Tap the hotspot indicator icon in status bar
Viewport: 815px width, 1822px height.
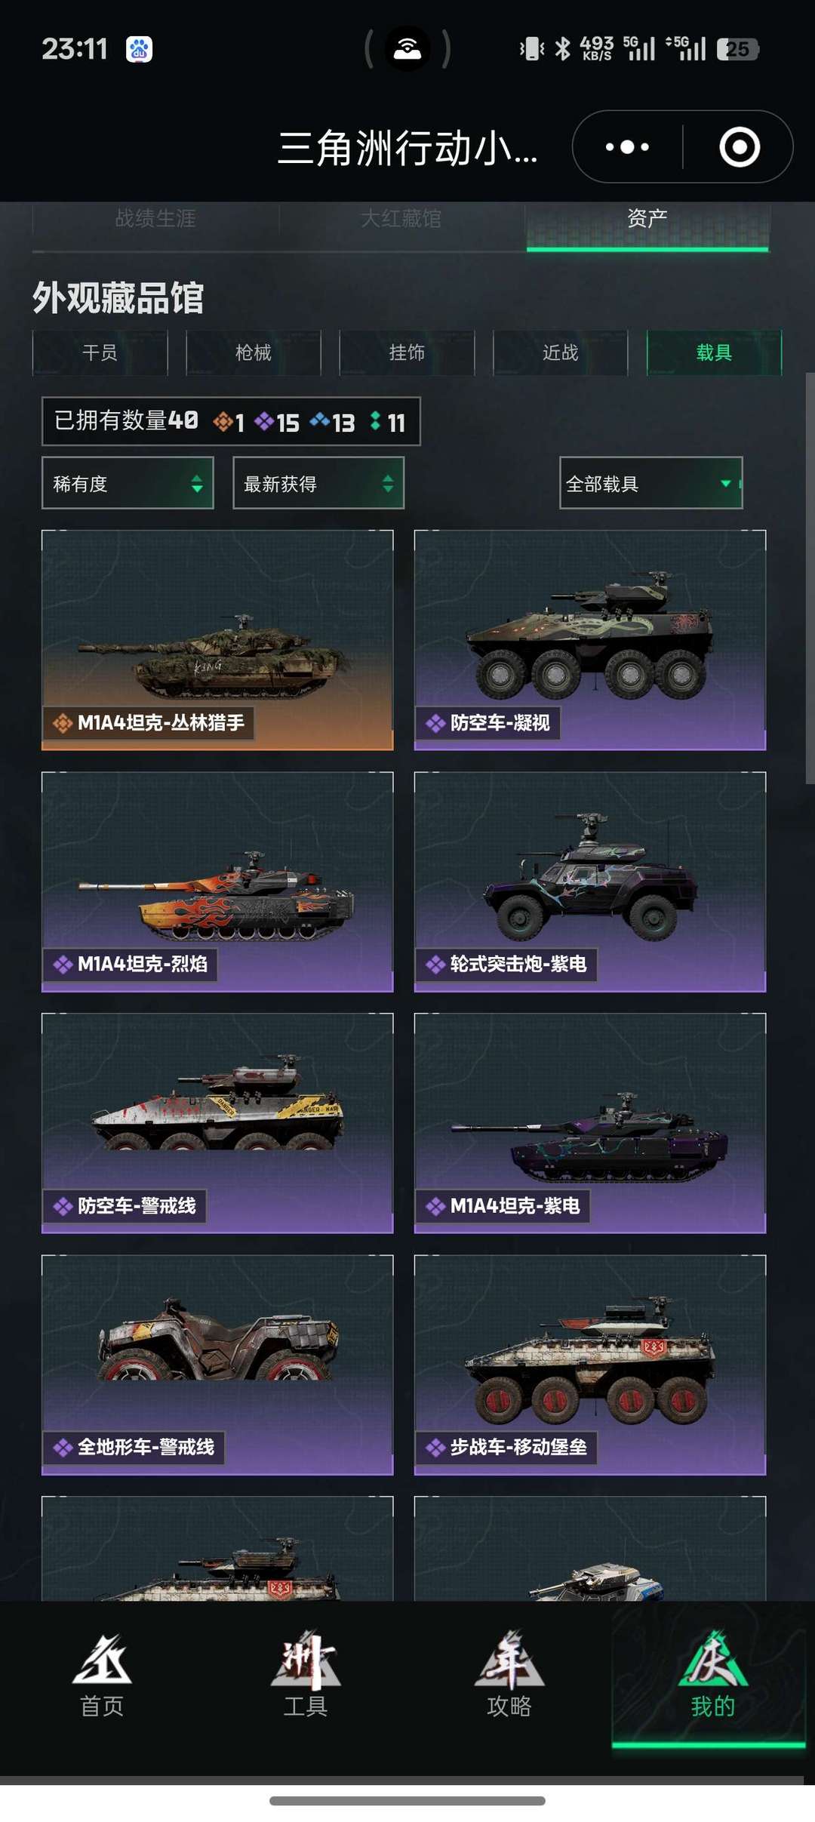click(x=407, y=49)
